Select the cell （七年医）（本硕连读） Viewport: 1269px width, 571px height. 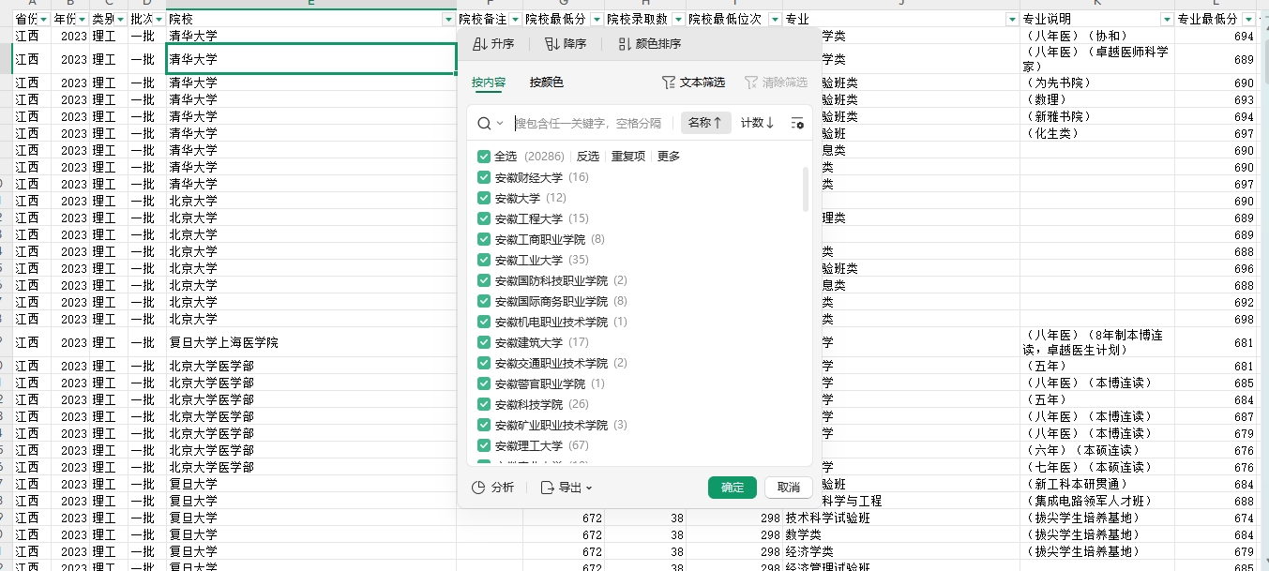point(1097,467)
